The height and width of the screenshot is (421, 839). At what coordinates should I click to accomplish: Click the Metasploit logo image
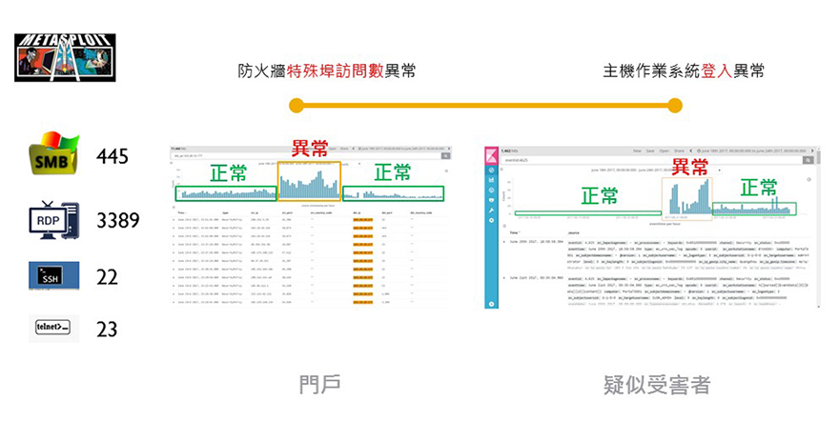tap(65, 58)
